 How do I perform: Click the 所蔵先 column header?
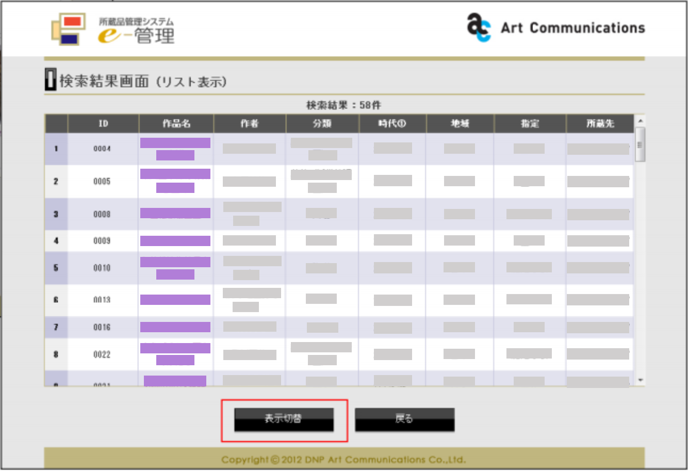coord(600,124)
